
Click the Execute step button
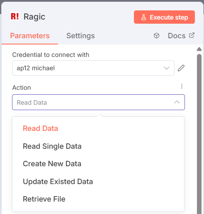pyautogui.click(x=164, y=17)
